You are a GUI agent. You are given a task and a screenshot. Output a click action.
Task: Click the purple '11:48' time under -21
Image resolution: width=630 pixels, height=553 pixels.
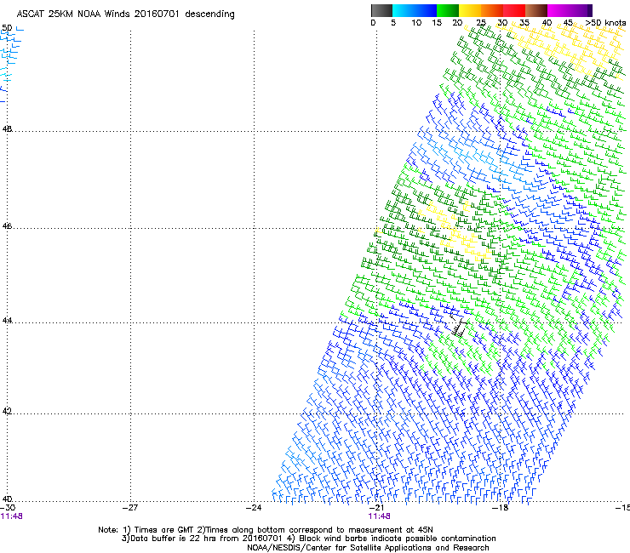(x=380, y=516)
